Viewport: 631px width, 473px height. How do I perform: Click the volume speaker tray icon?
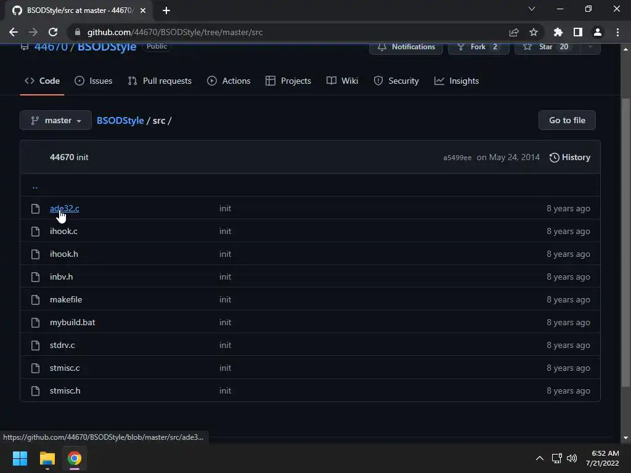point(571,458)
